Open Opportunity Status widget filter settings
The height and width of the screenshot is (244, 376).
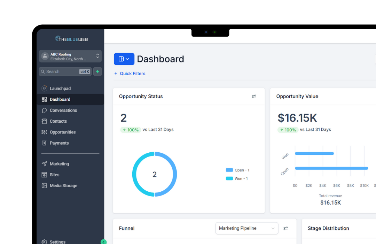(x=254, y=96)
